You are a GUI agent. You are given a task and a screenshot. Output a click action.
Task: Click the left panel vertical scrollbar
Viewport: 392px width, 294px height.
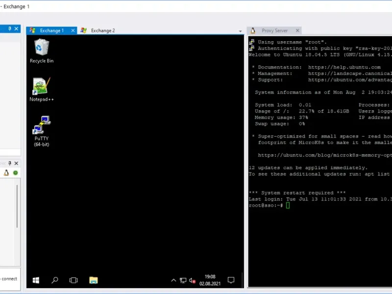17,206
